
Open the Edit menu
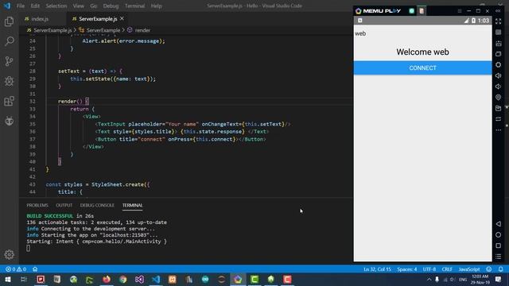click(35, 6)
